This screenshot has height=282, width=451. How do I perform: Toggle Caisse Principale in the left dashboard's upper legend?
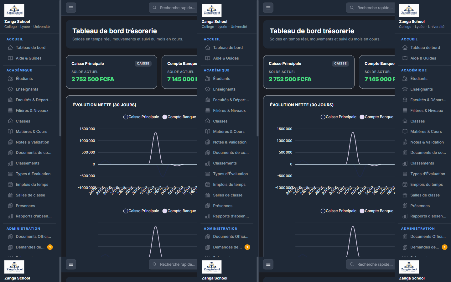coord(141,117)
